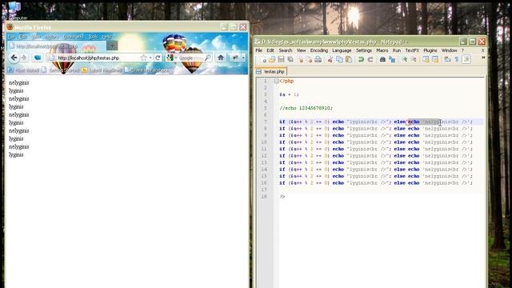Expand hidden Notepad++ toolbar items chevron
The height and width of the screenshot is (288, 512).
[483, 58]
